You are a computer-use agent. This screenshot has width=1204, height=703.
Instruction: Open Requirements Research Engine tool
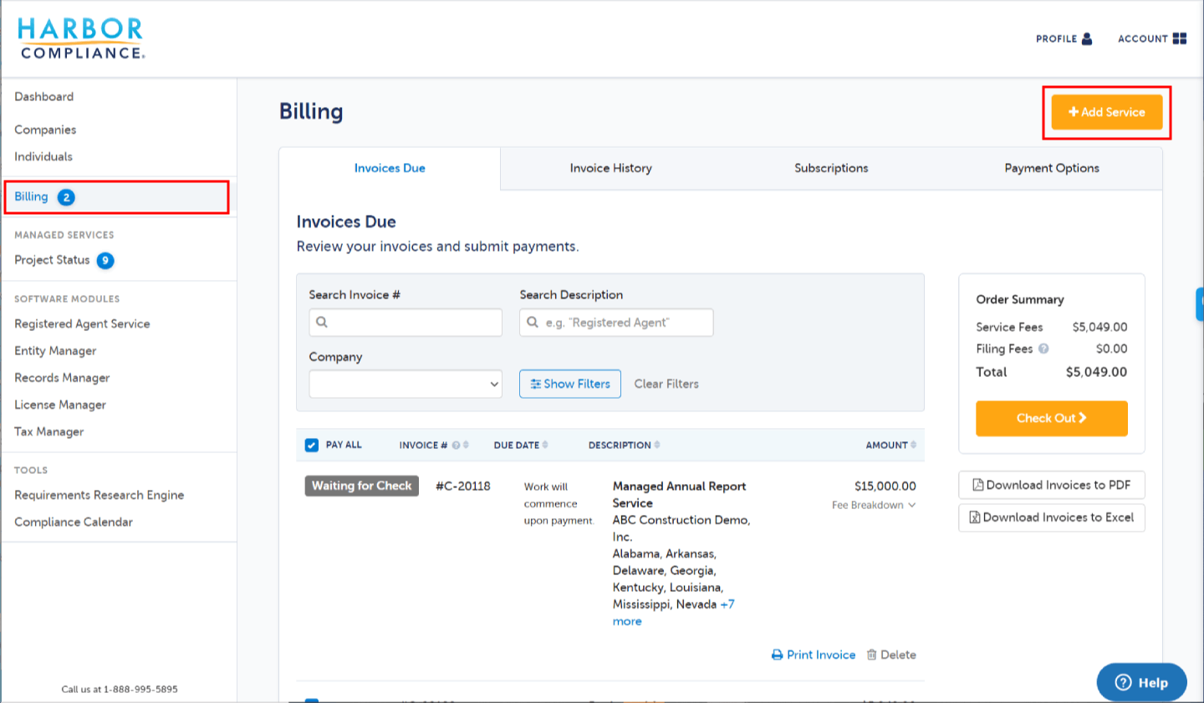pyautogui.click(x=99, y=496)
